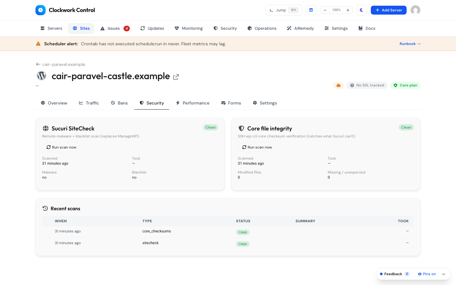Open the Jump command palette
The height and width of the screenshot is (285, 456).
pos(284,10)
